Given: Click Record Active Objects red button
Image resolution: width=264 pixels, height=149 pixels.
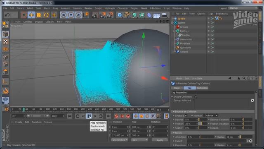Looking at the screenshot, I should pos(116,116).
